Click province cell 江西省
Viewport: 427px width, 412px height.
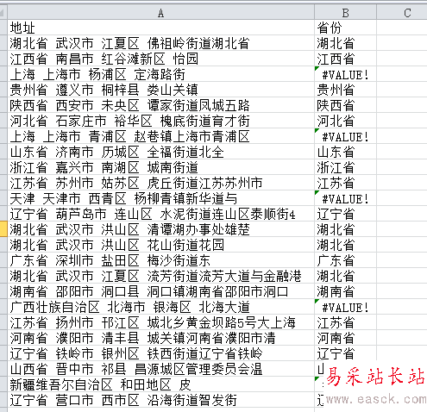click(345, 59)
